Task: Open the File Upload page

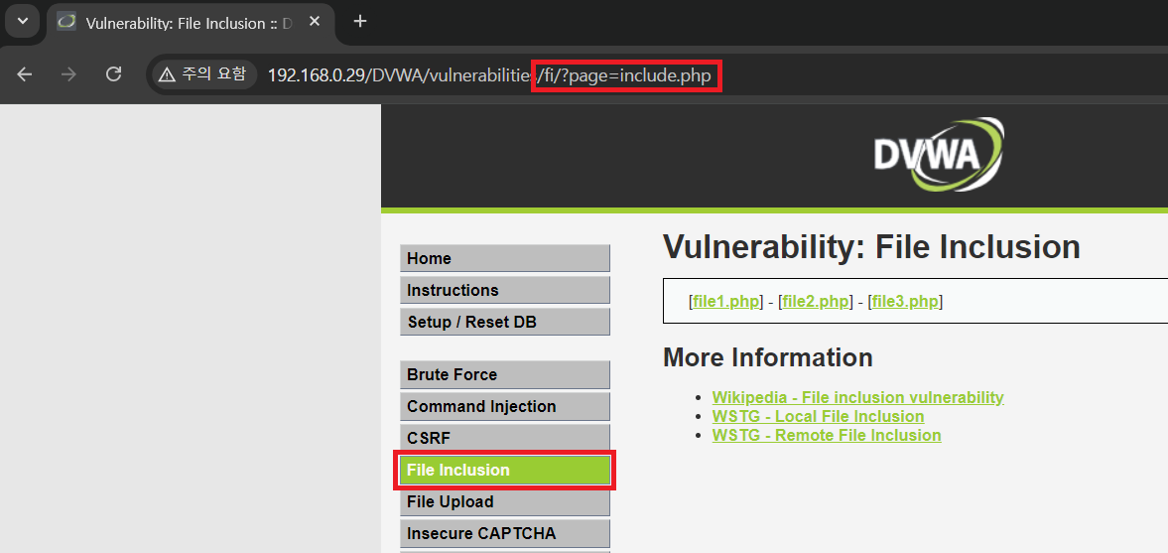Action: tap(504, 502)
